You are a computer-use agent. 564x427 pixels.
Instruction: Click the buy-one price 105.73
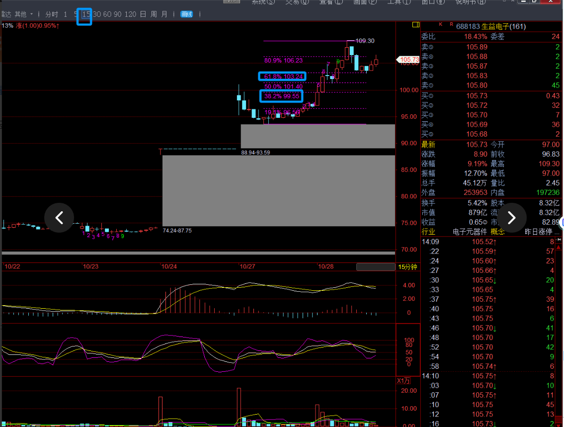(x=477, y=96)
